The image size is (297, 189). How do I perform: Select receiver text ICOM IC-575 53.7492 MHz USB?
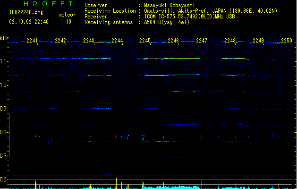click(x=190, y=17)
